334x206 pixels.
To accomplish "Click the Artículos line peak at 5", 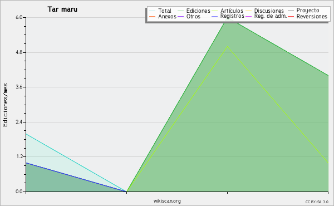I will [227, 46].
